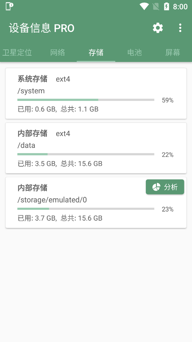192x342 pixels.
Task: Select the 系统存储 ext4 card title
Action: [x=44, y=79]
